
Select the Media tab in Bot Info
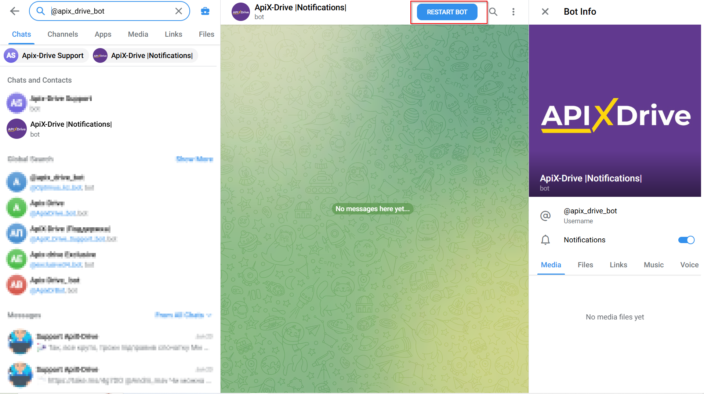pyautogui.click(x=551, y=265)
